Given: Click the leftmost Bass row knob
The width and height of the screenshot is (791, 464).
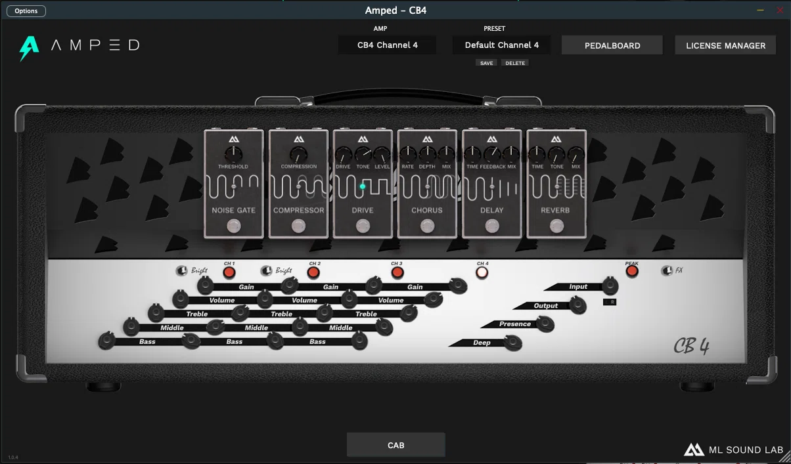Looking at the screenshot, I should pos(106,341).
